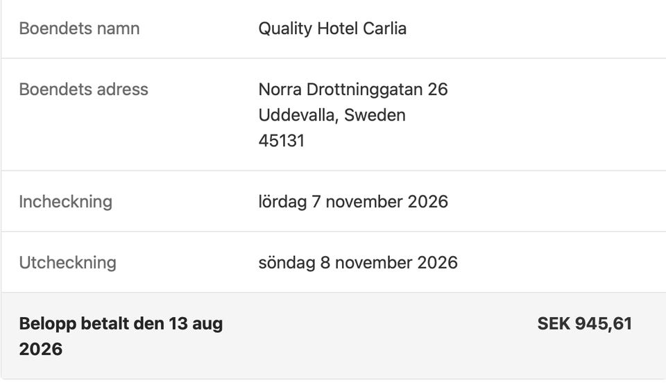Click the street 'Norra Drottninggatan 26'
Viewport: 666px width, 385px height.
353,89
